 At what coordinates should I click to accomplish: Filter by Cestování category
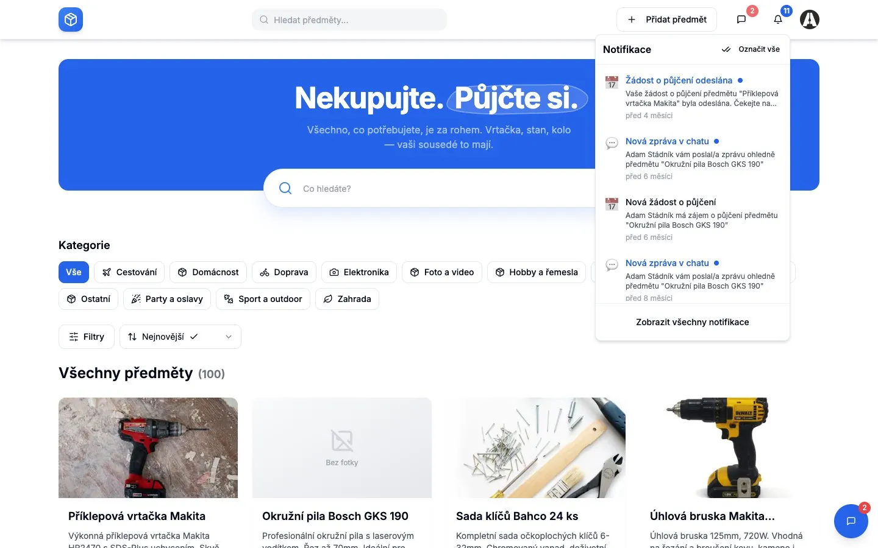pos(129,272)
